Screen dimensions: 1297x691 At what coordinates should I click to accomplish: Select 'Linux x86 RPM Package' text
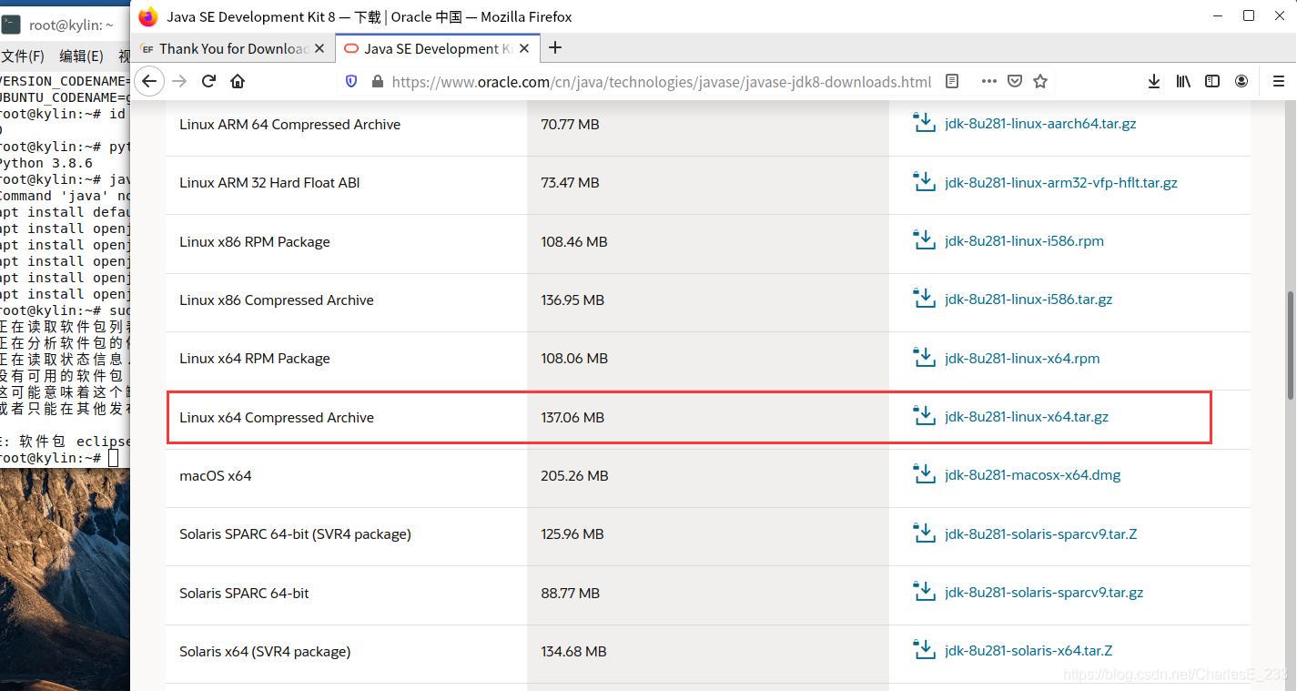[255, 242]
